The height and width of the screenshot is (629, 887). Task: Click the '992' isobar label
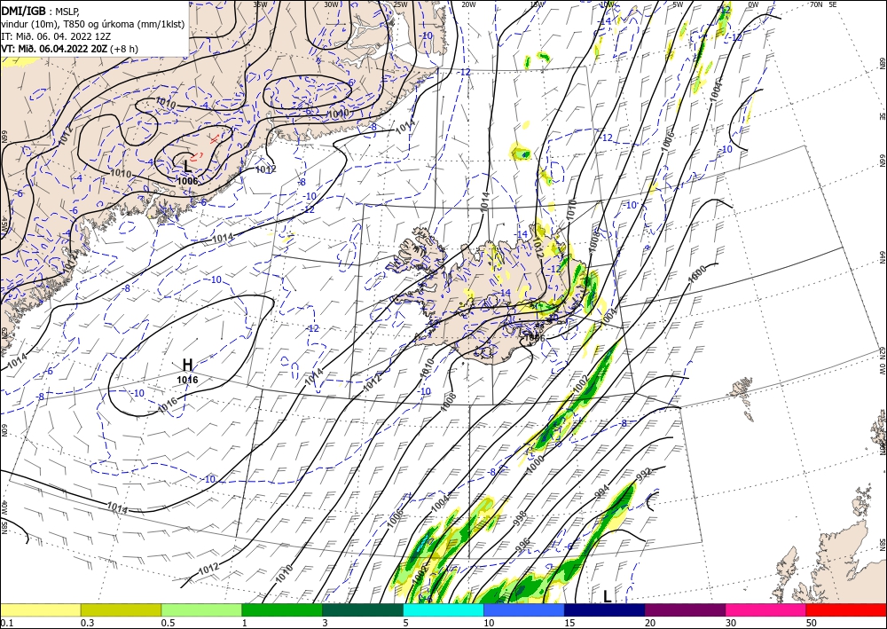(644, 474)
